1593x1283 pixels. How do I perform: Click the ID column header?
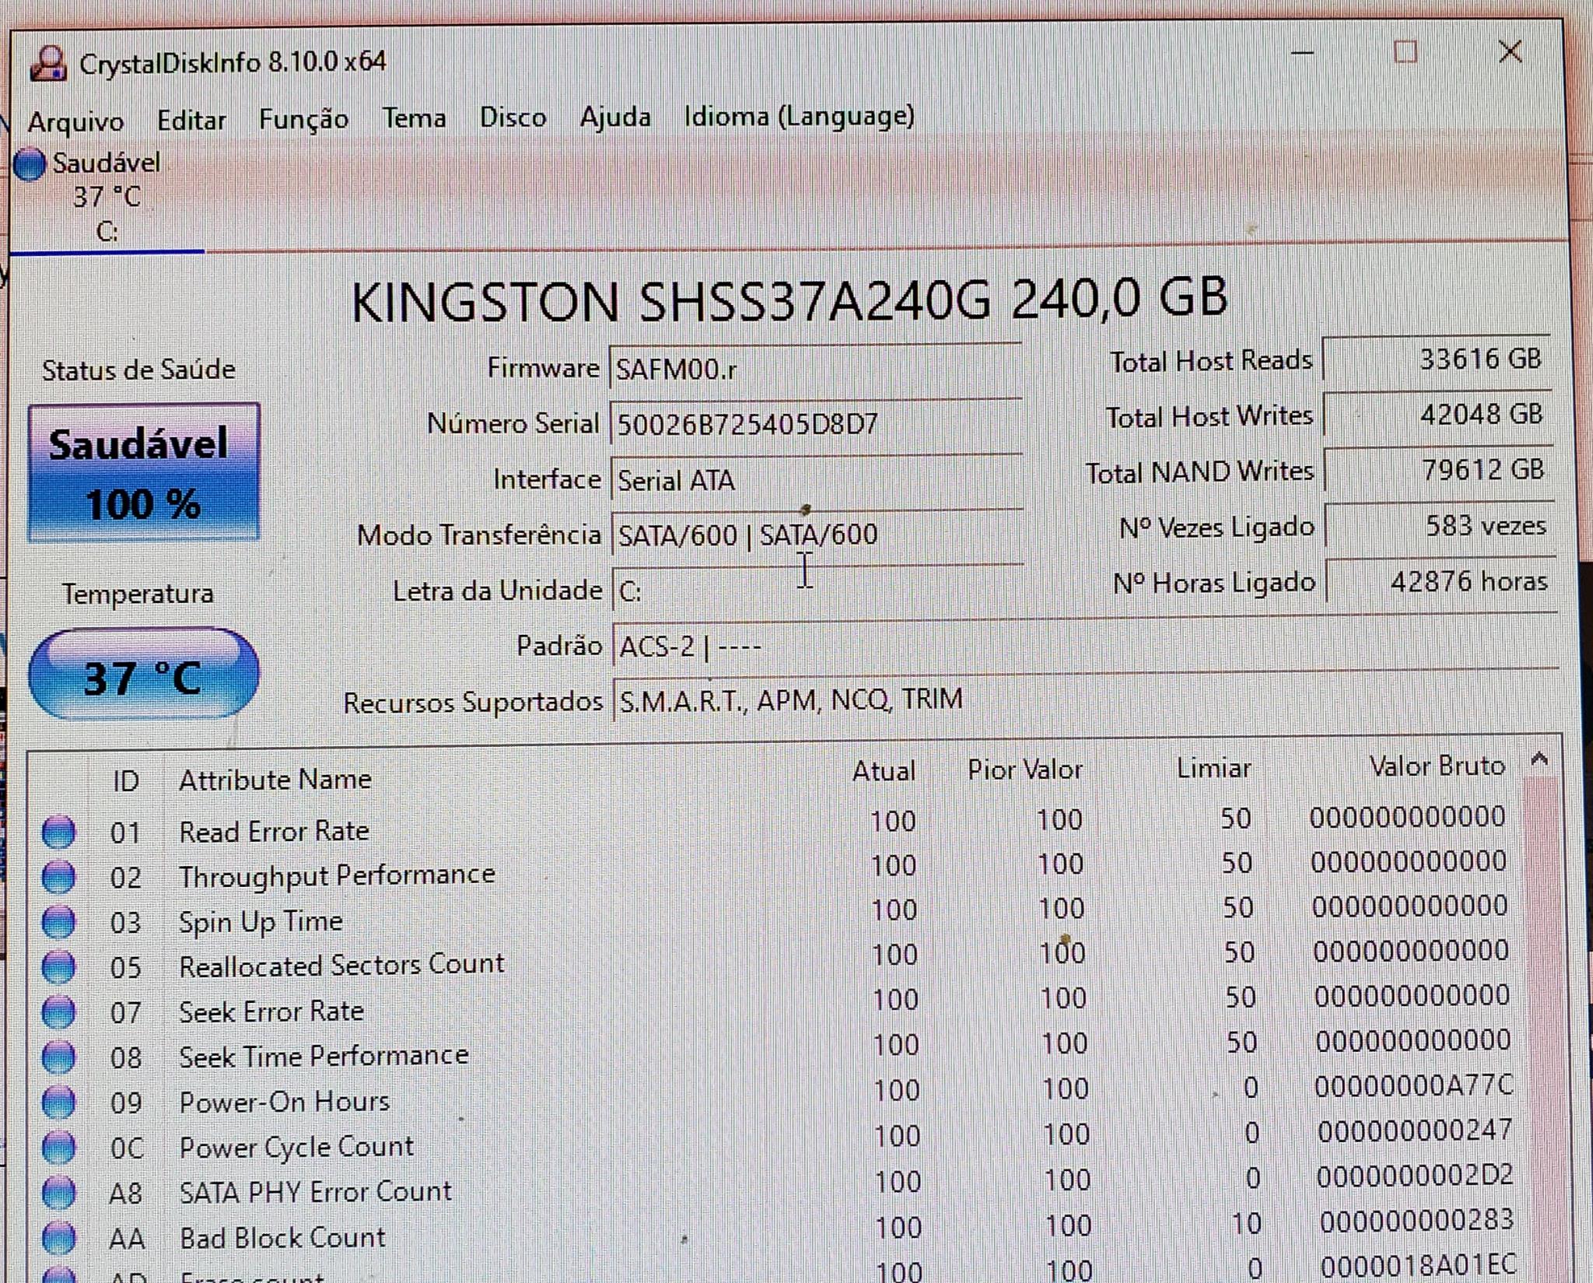click(126, 781)
